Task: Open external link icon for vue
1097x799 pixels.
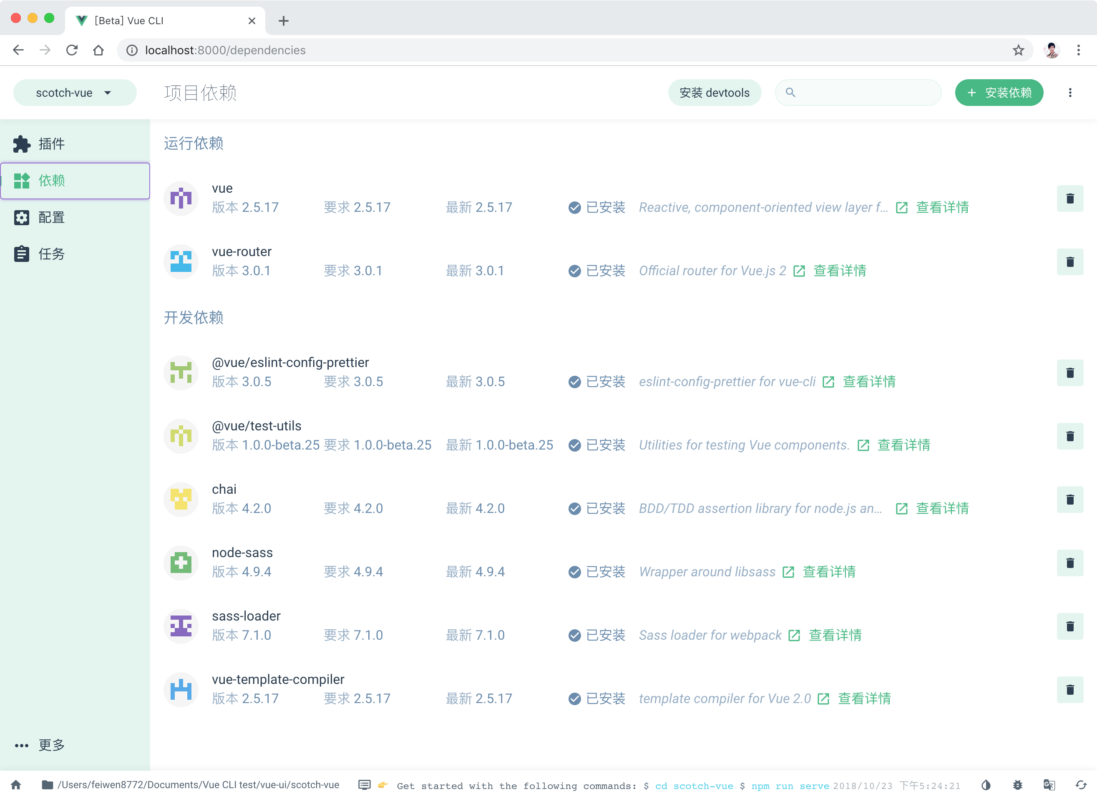Action: (902, 208)
